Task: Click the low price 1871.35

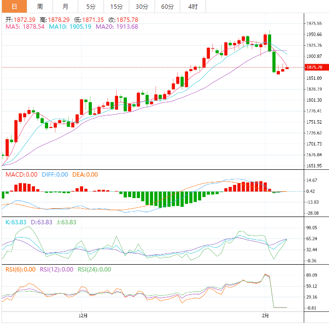Action: point(93,20)
